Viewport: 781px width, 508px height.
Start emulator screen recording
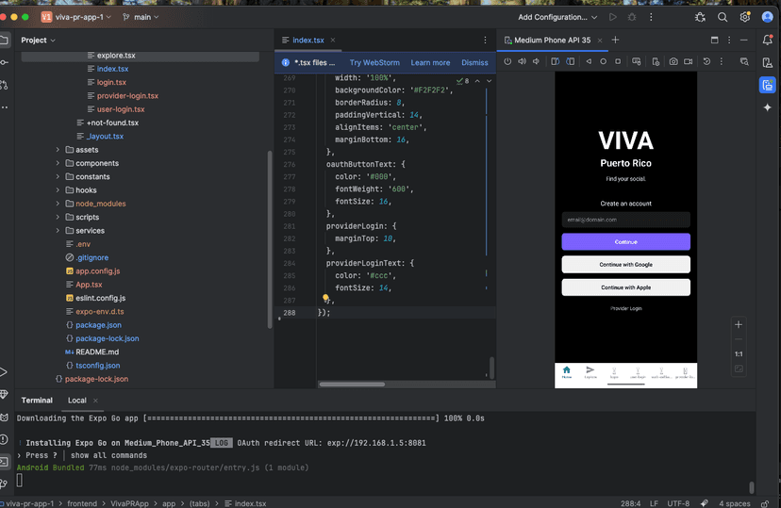click(689, 61)
